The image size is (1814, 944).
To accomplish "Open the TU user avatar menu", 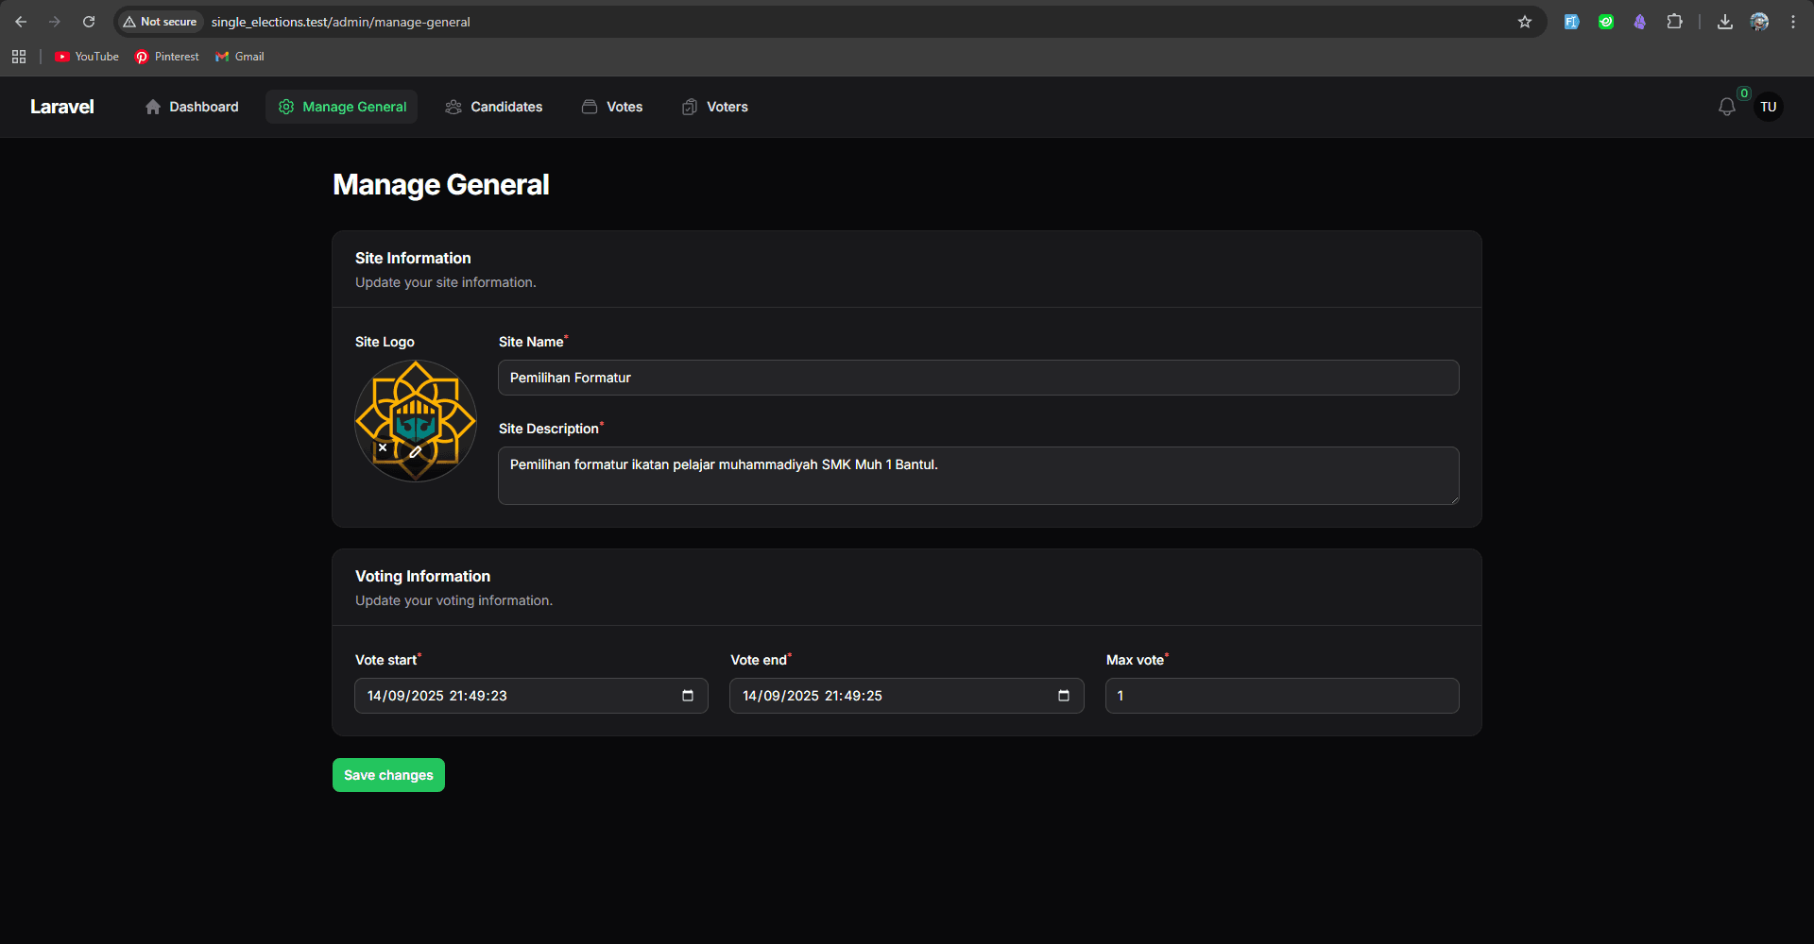I will pyautogui.click(x=1768, y=108).
